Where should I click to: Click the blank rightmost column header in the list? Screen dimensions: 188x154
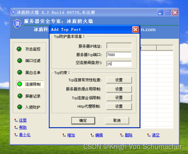pos(165,48)
